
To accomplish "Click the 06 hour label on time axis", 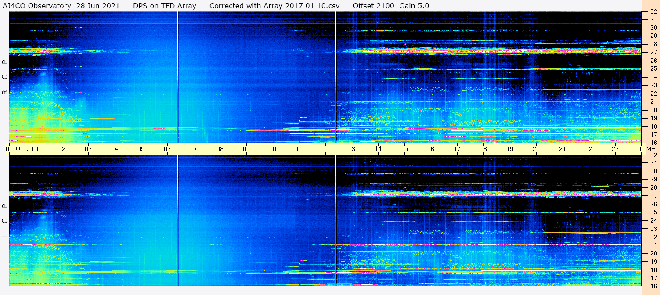I will click(x=167, y=149).
